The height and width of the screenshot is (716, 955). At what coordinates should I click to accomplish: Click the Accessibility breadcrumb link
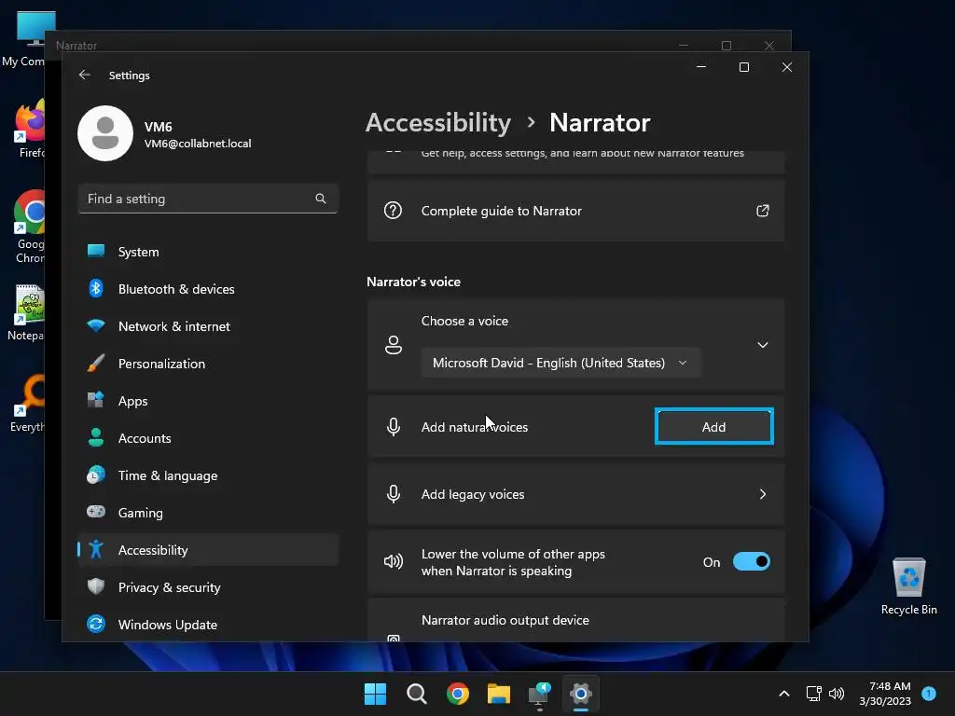438,123
